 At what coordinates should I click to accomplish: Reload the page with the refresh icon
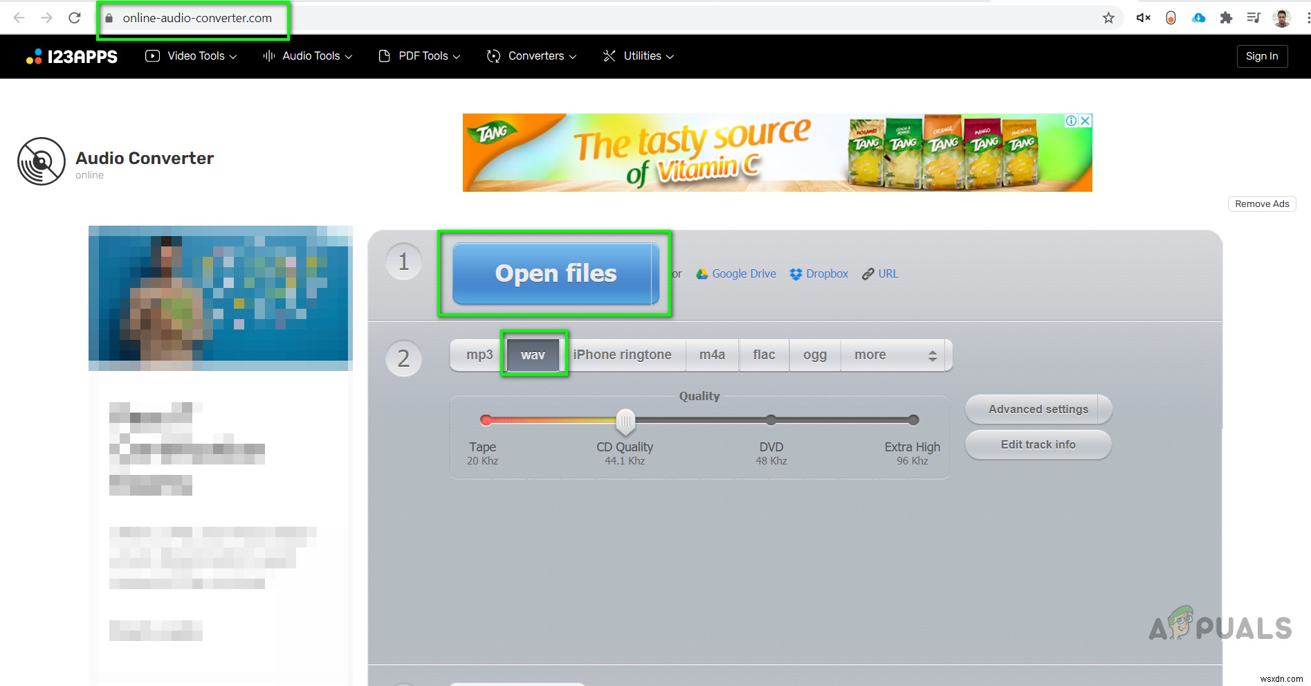(x=75, y=18)
